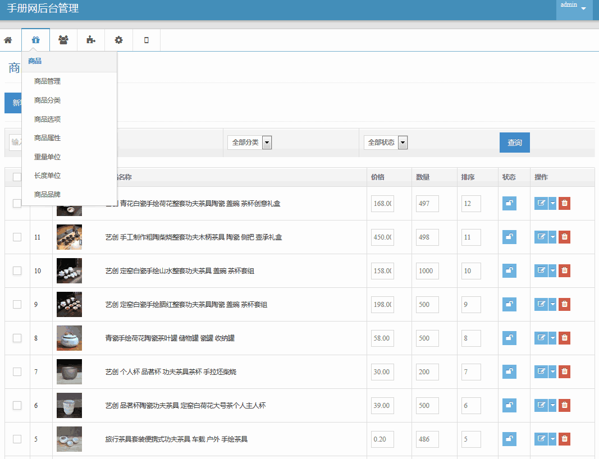This screenshot has height=459, width=599.
Task: Check the checkbox for product row 8
Action: [x=17, y=338]
